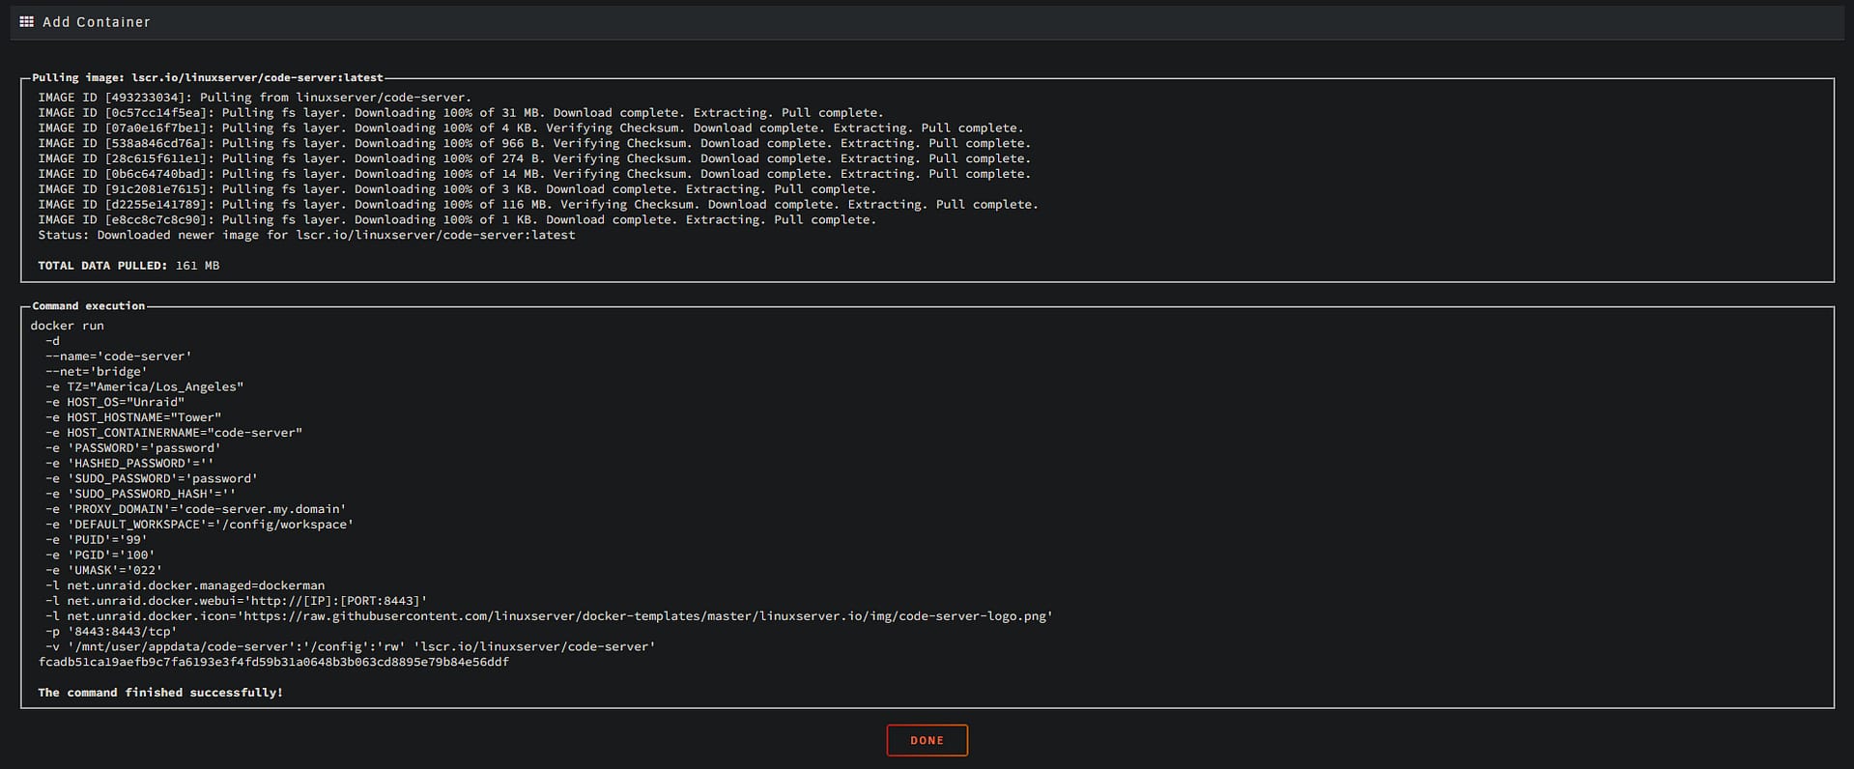The image size is (1854, 769).
Task: Click the 'Pulling image' section heading
Action: 208,77
